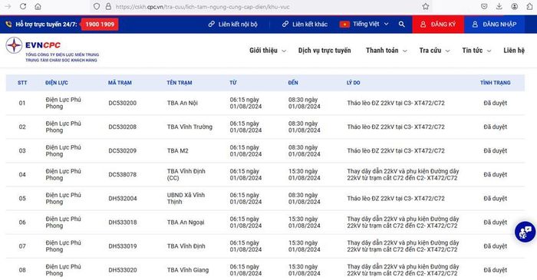Click the browser forward arrow
This screenshot has width=537, height=280.
coord(8,6)
